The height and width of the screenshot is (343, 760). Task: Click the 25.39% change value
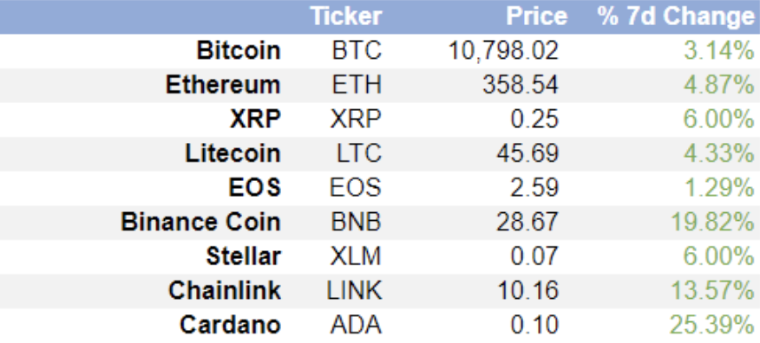pos(712,326)
